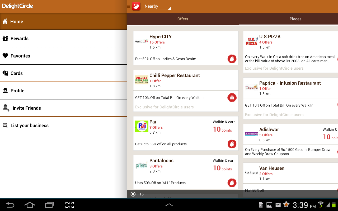This screenshot has width=338, height=211.
Task: Open the Pai store listing title
Action: tap(153, 122)
